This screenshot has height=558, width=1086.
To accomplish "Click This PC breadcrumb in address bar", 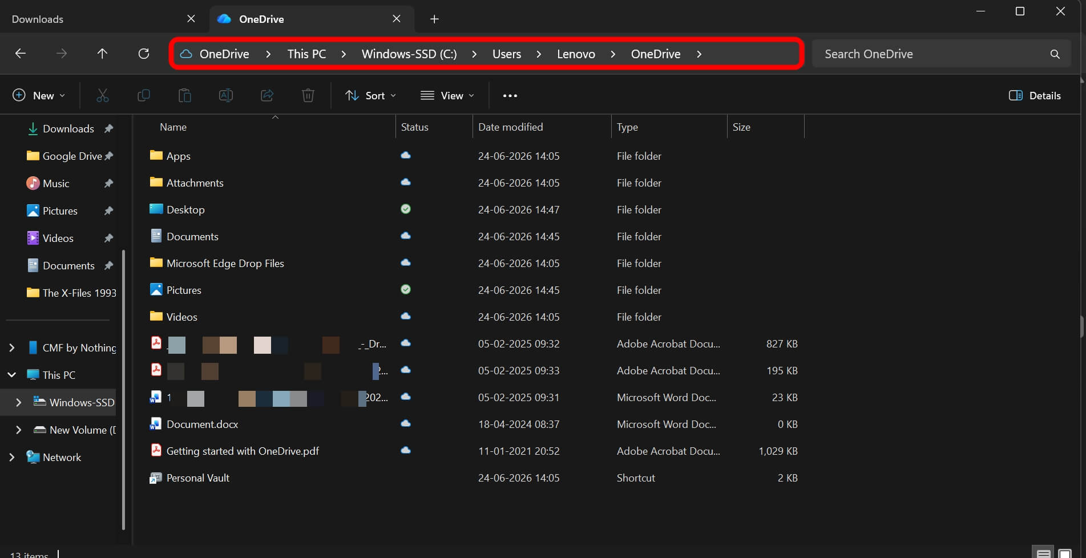I will (x=306, y=54).
